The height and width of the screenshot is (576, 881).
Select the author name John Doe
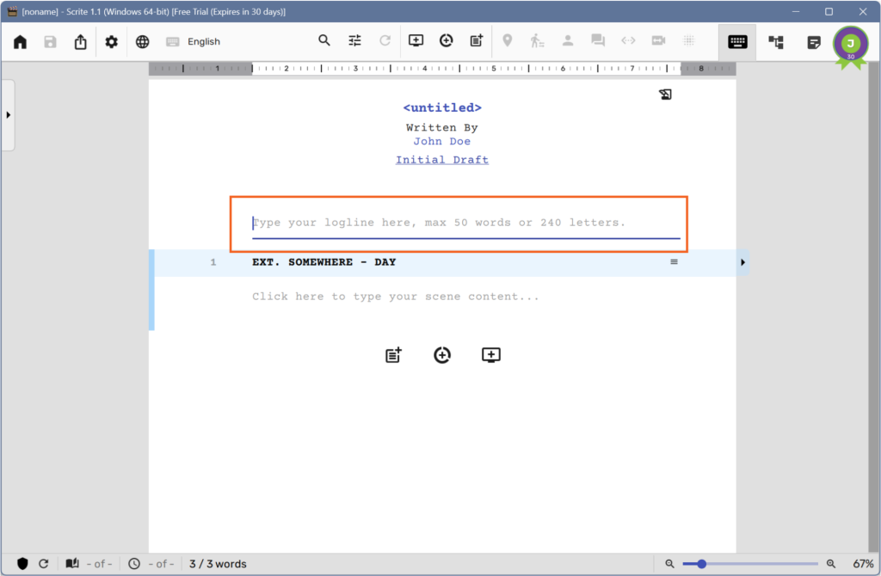pos(441,141)
